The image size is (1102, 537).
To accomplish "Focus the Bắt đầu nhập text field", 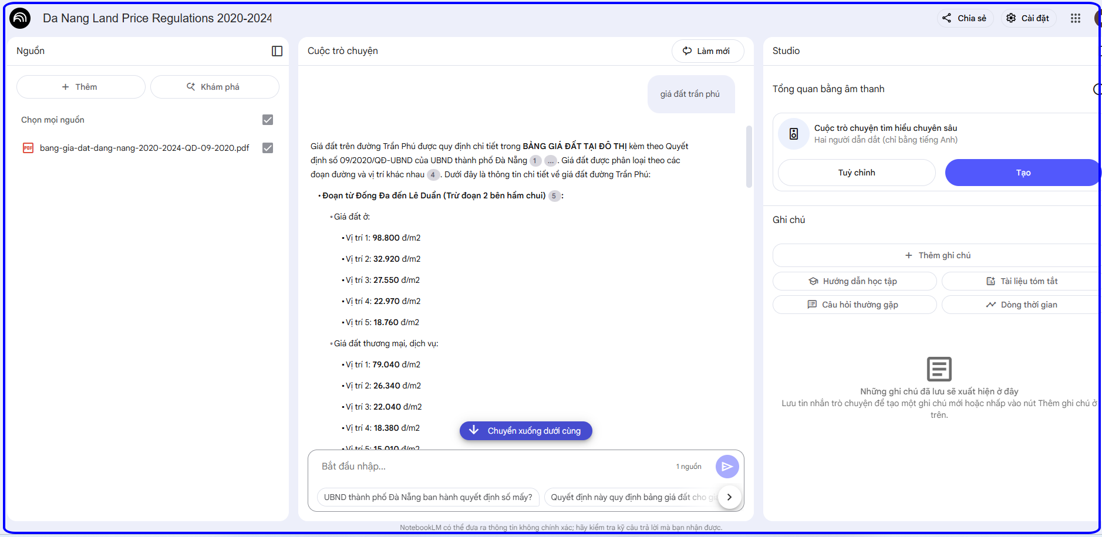I will coord(493,467).
